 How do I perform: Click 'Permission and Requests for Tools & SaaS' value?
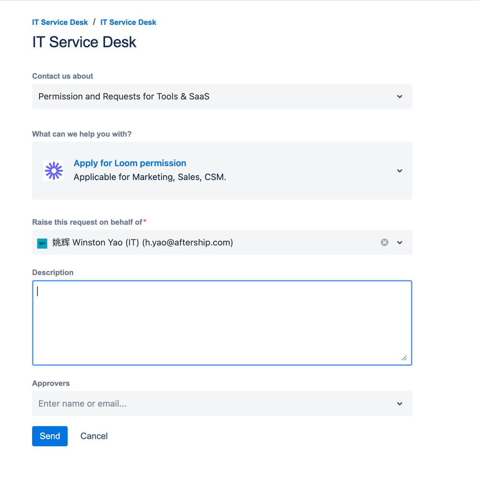pyautogui.click(x=124, y=96)
